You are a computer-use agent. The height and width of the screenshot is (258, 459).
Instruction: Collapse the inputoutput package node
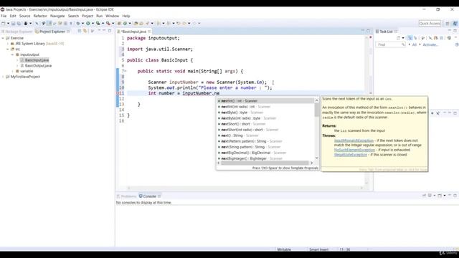[x=13, y=54]
